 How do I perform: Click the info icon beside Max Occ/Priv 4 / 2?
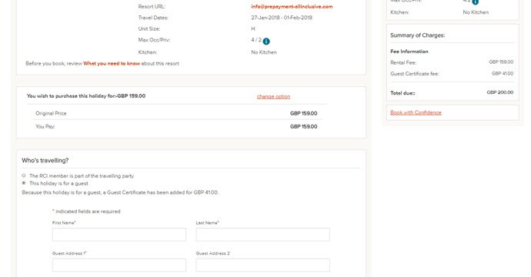click(x=266, y=42)
